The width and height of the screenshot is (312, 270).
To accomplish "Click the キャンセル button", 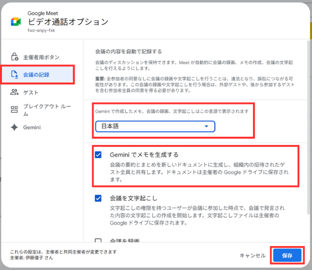I will (x=253, y=255).
